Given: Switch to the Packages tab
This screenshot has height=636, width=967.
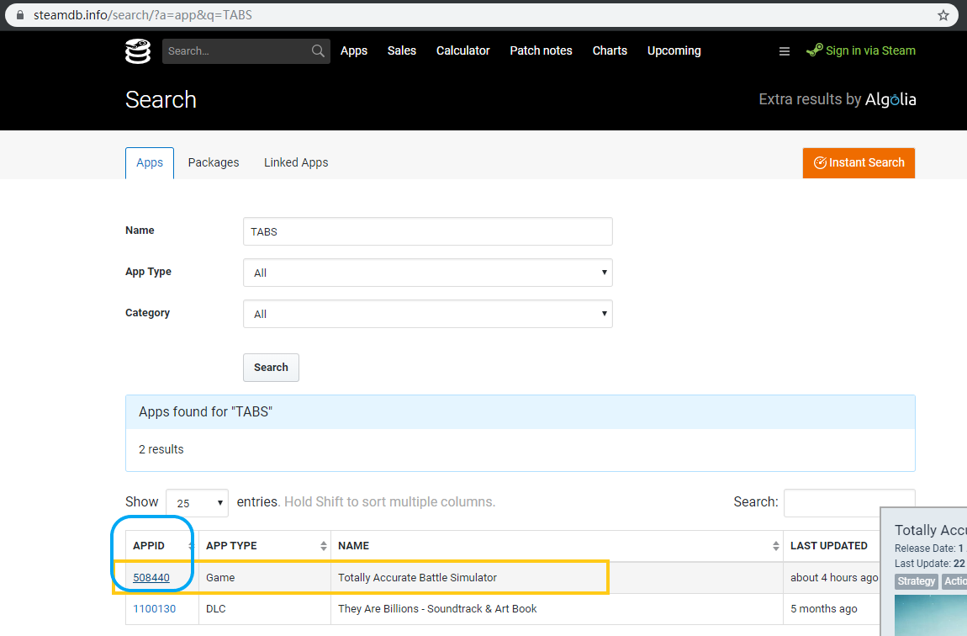Looking at the screenshot, I should (x=214, y=163).
